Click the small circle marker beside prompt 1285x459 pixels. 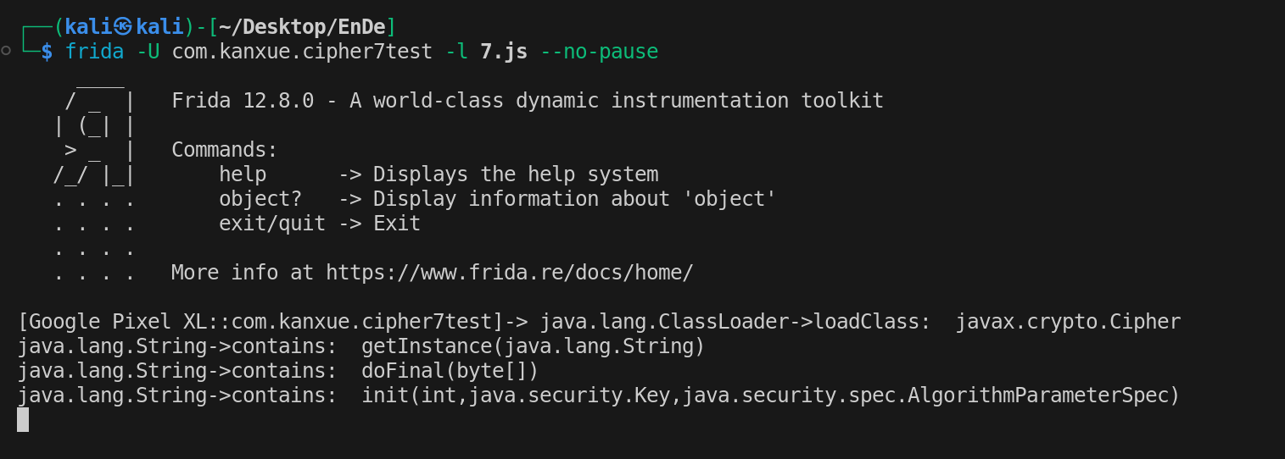point(6,51)
